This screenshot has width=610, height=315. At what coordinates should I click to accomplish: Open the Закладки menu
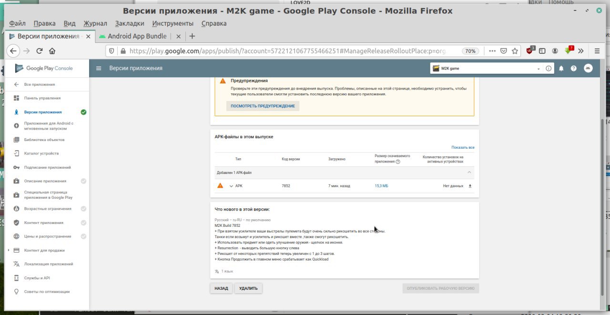pyautogui.click(x=130, y=23)
